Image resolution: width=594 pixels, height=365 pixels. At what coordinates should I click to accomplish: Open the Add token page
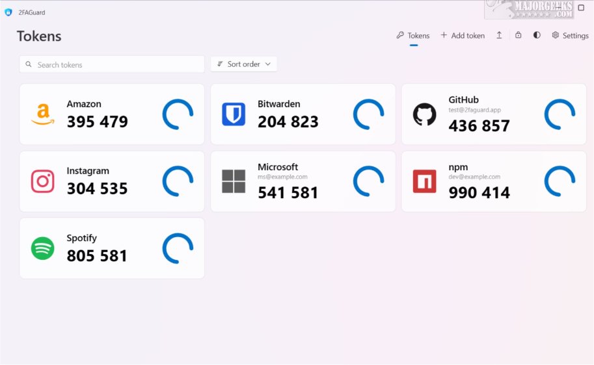[463, 36]
